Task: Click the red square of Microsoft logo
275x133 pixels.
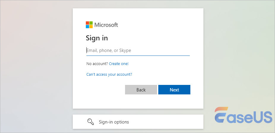Action: pos(88,23)
